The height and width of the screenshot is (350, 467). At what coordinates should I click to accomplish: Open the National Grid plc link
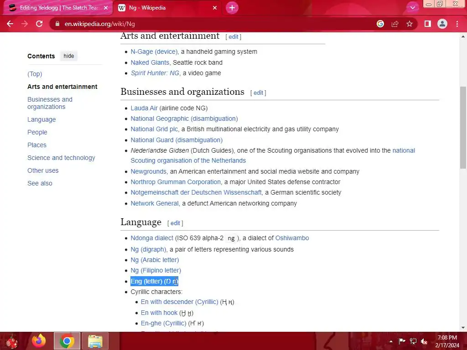(x=154, y=129)
